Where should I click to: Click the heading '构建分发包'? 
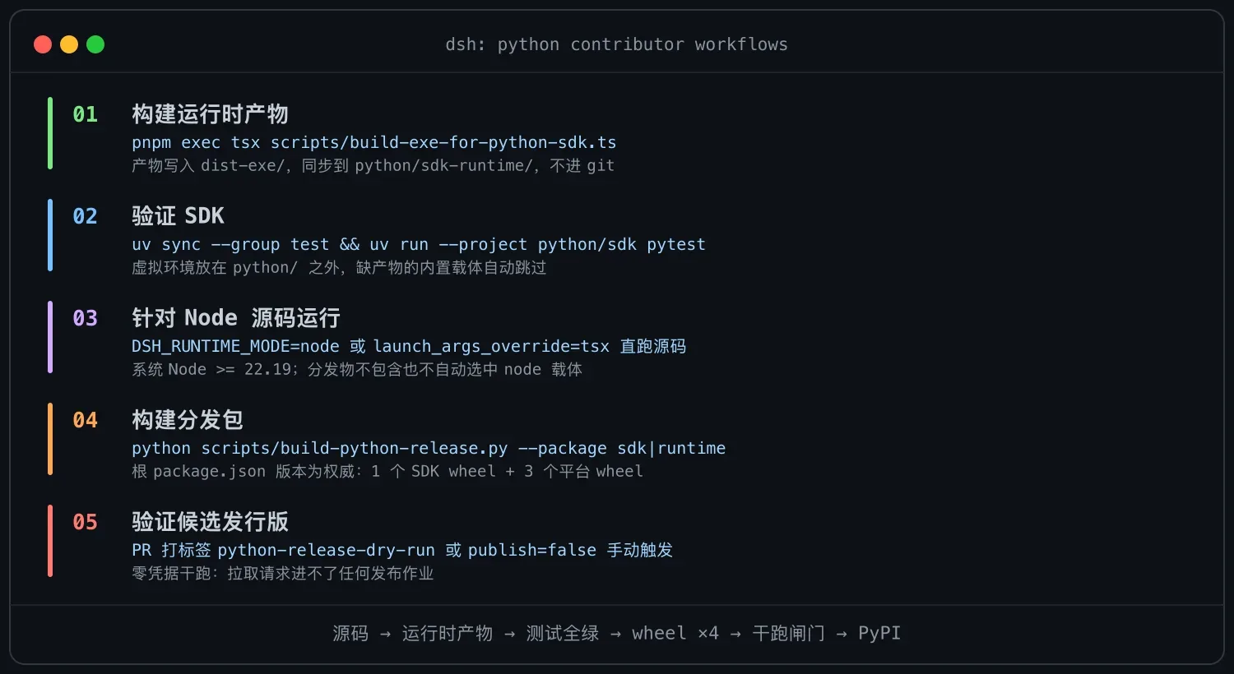pyautogui.click(x=188, y=420)
